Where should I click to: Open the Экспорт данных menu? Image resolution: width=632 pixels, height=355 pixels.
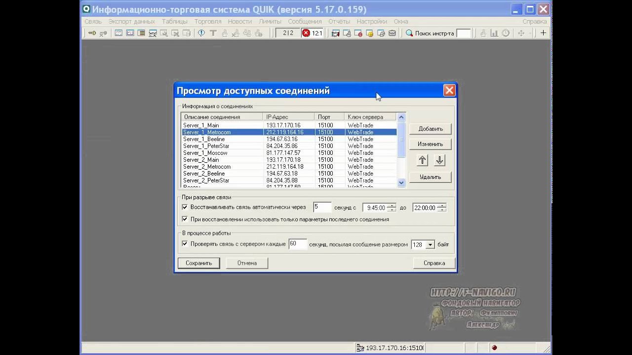(132, 21)
